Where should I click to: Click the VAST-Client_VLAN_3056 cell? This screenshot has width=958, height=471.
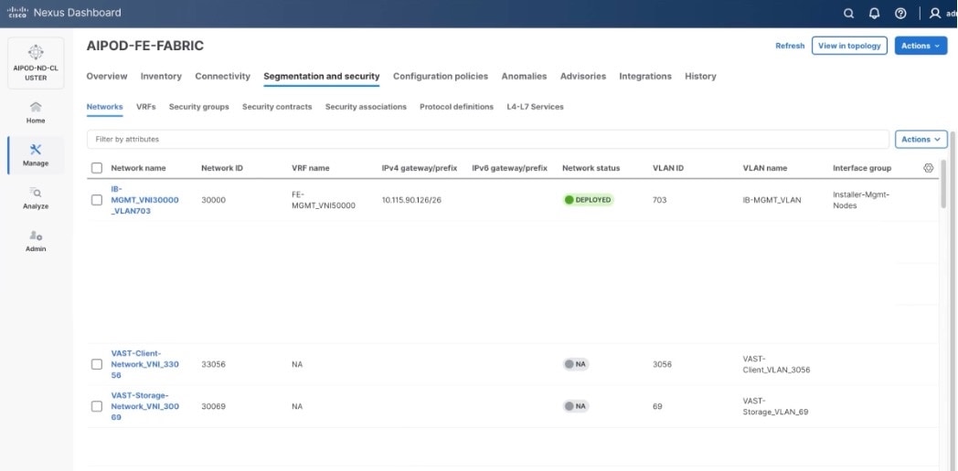[x=776, y=364]
